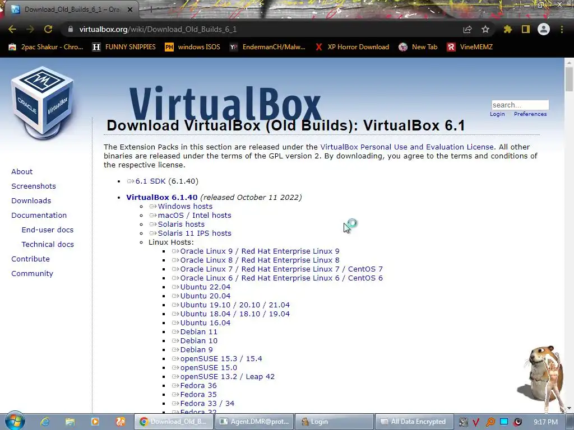This screenshot has height=430, width=574.
Task: Open EndermanCH/Malw... bookmark
Action: pos(267,47)
